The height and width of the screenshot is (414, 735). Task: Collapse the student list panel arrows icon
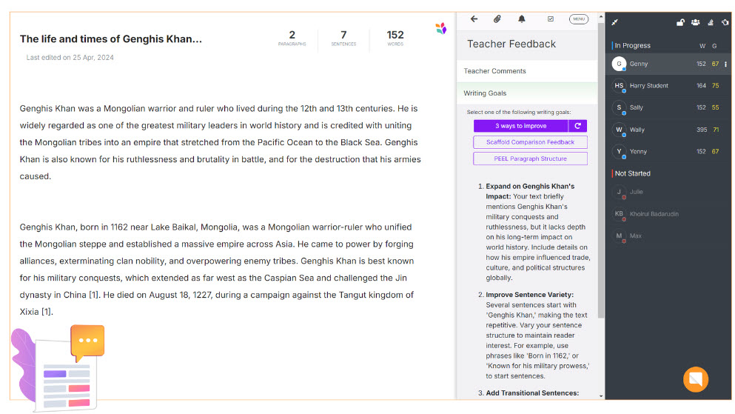614,22
